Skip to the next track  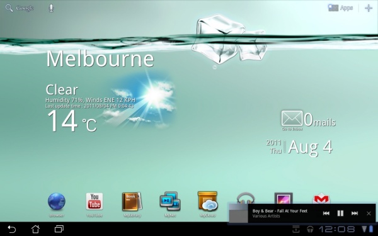[x=354, y=213]
